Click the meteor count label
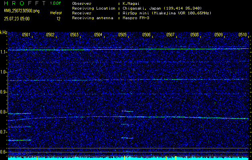The height and width of the screenshot is (160, 252). pyautogui.click(x=56, y=13)
